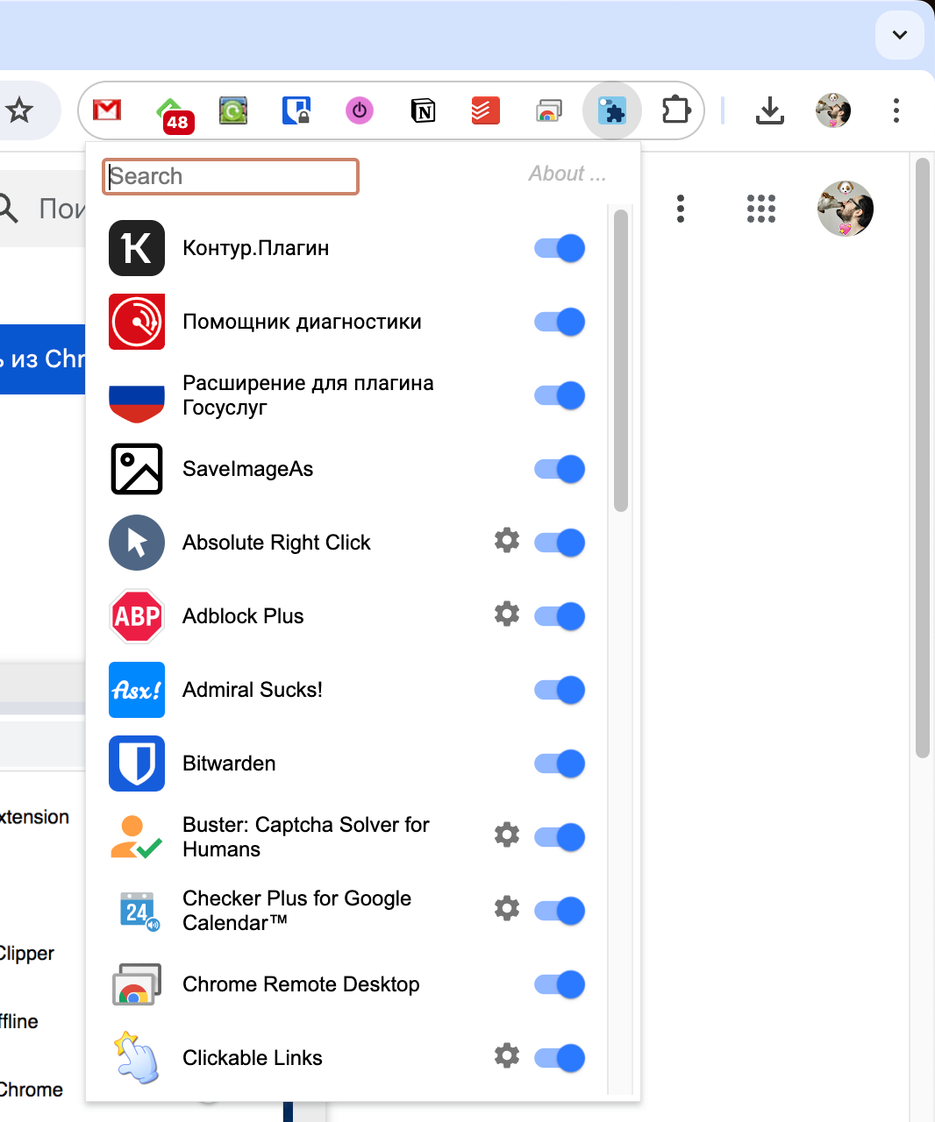Open Chrome Remote Desktop toolbar icon
The height and width of the screenshot is (1122, 935).
click(549, 110)
